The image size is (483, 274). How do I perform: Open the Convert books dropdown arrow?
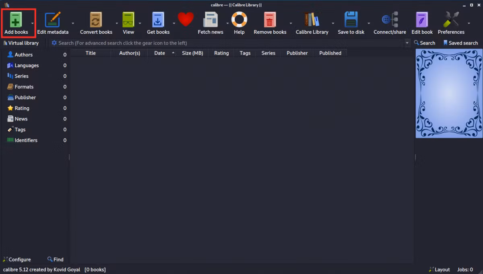(117, 23)
